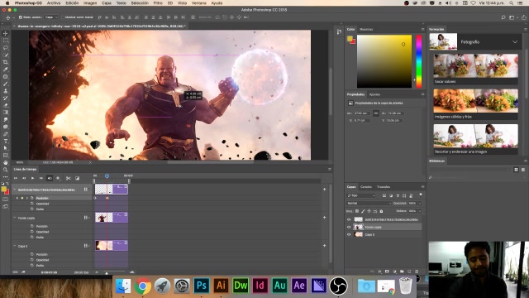Hide the Capa 0 layer

(x=349, y=234)
